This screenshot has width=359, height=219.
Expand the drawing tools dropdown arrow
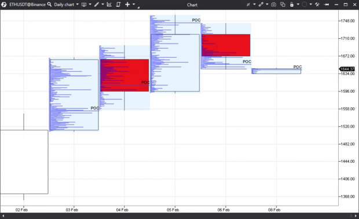(x=102, y=5)
